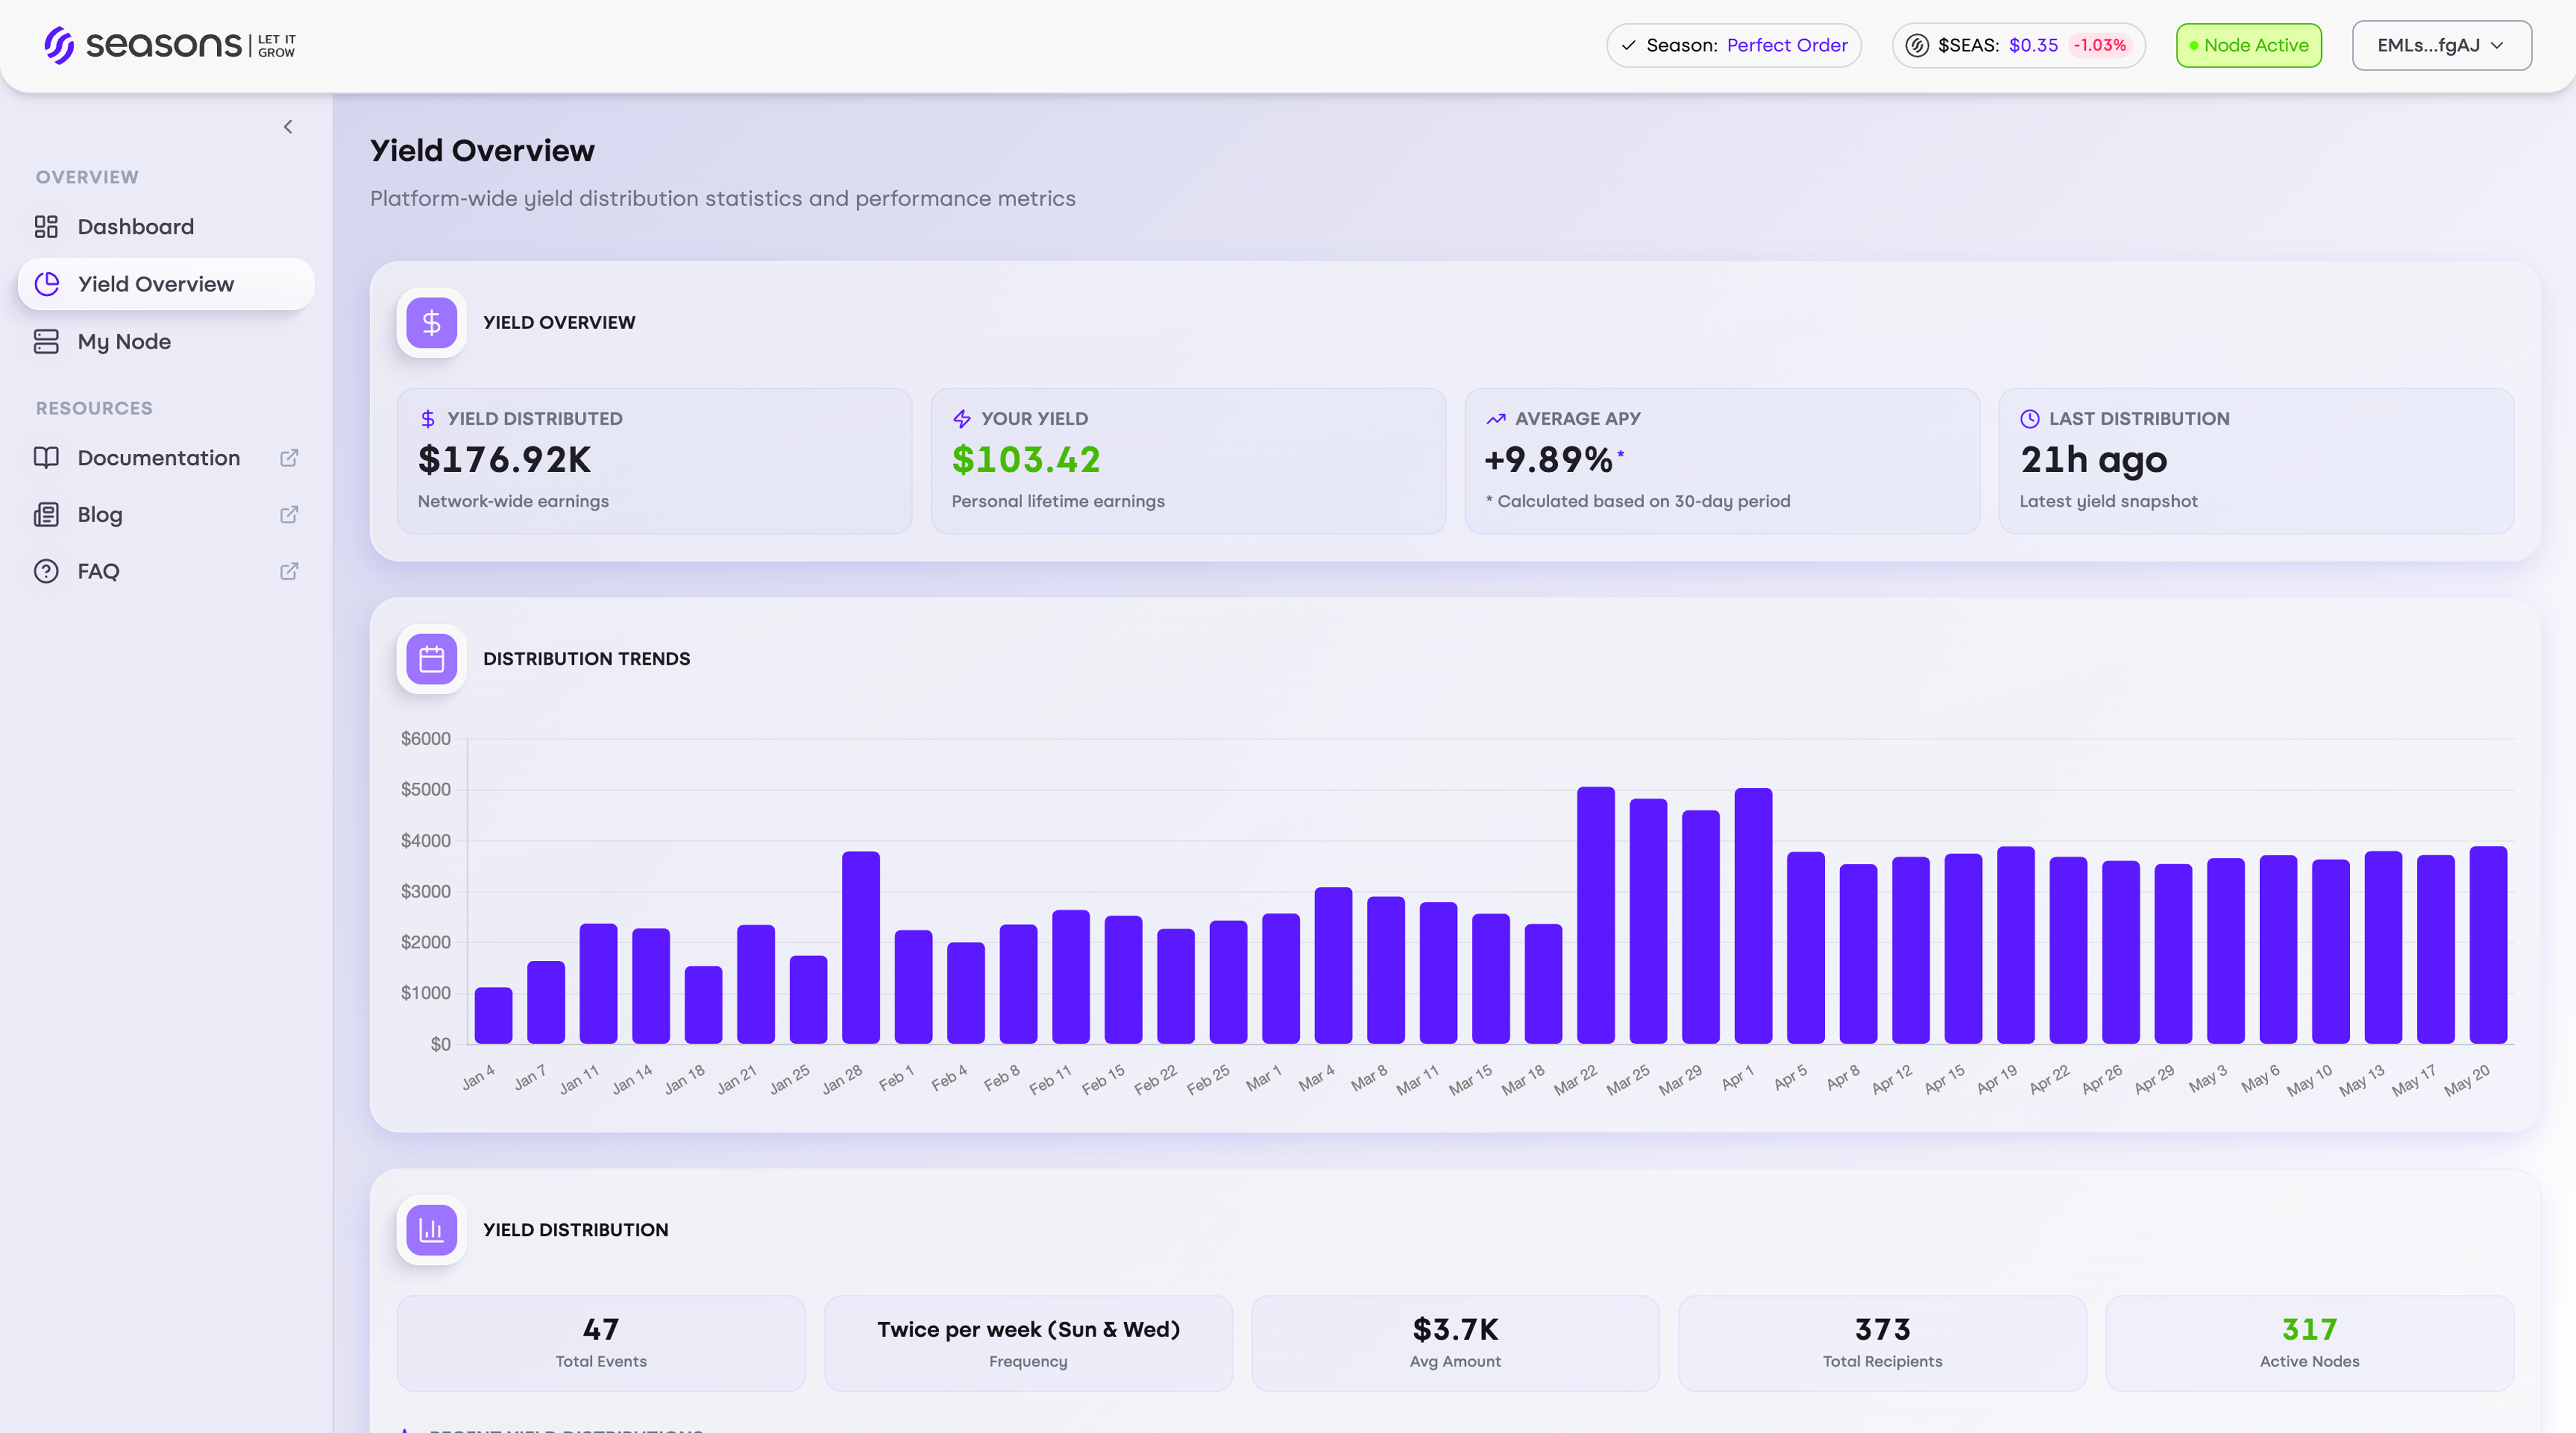
Task: Click the Active Nodes 317 card
Action: point(2310,1344)
